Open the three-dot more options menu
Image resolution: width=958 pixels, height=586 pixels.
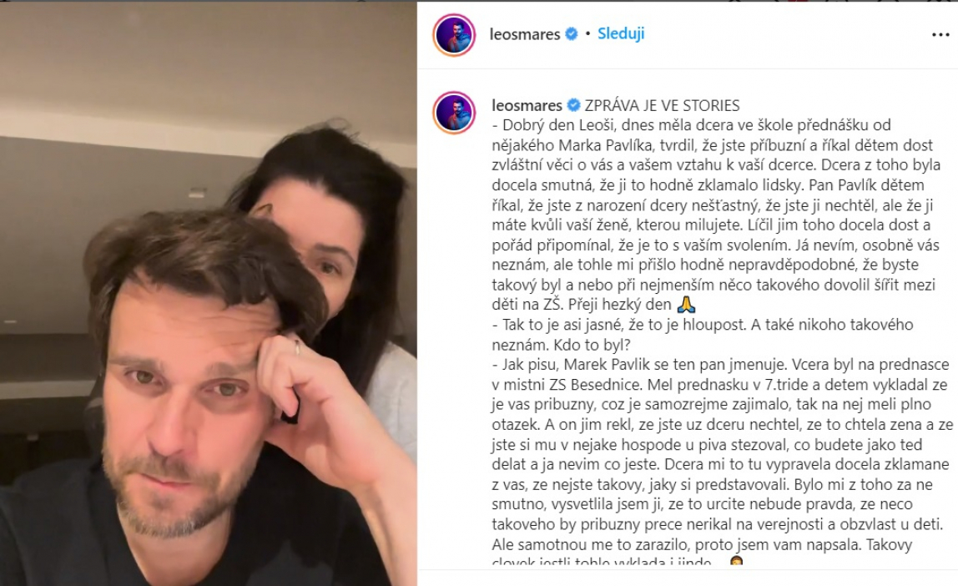940,35
